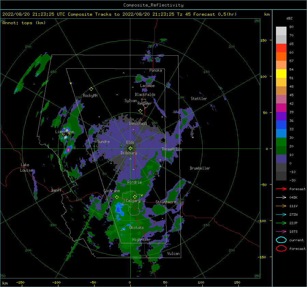Click the magenta 18TS arrow icon
307x287 pixels.
click(281, 232)
